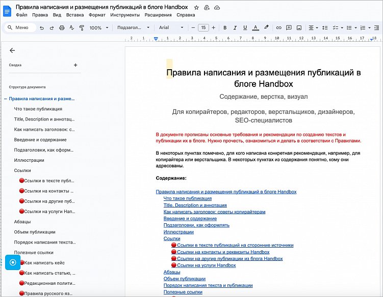Screen dimensions: 383x297
Task: Follow contents link Title, Description и аннотация
Action: [195, 205]
